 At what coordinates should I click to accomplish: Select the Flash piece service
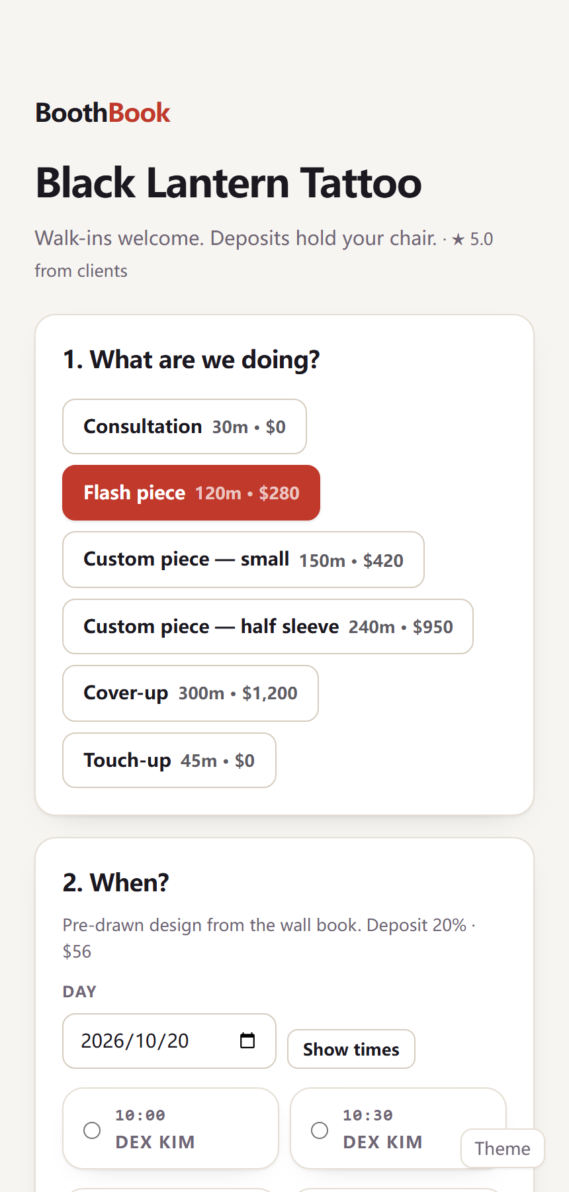click(x=191, y=493)
